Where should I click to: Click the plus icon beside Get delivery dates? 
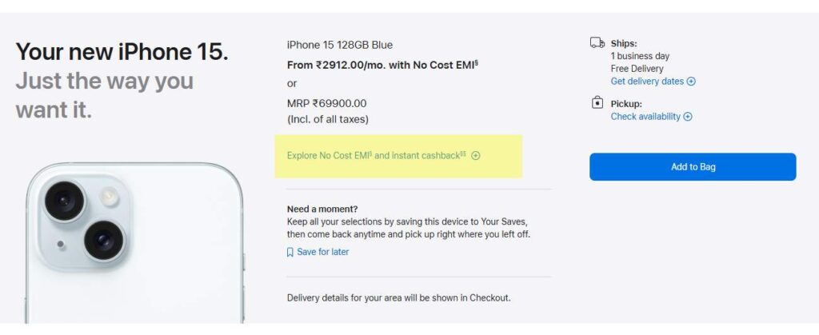click(692, 82)
